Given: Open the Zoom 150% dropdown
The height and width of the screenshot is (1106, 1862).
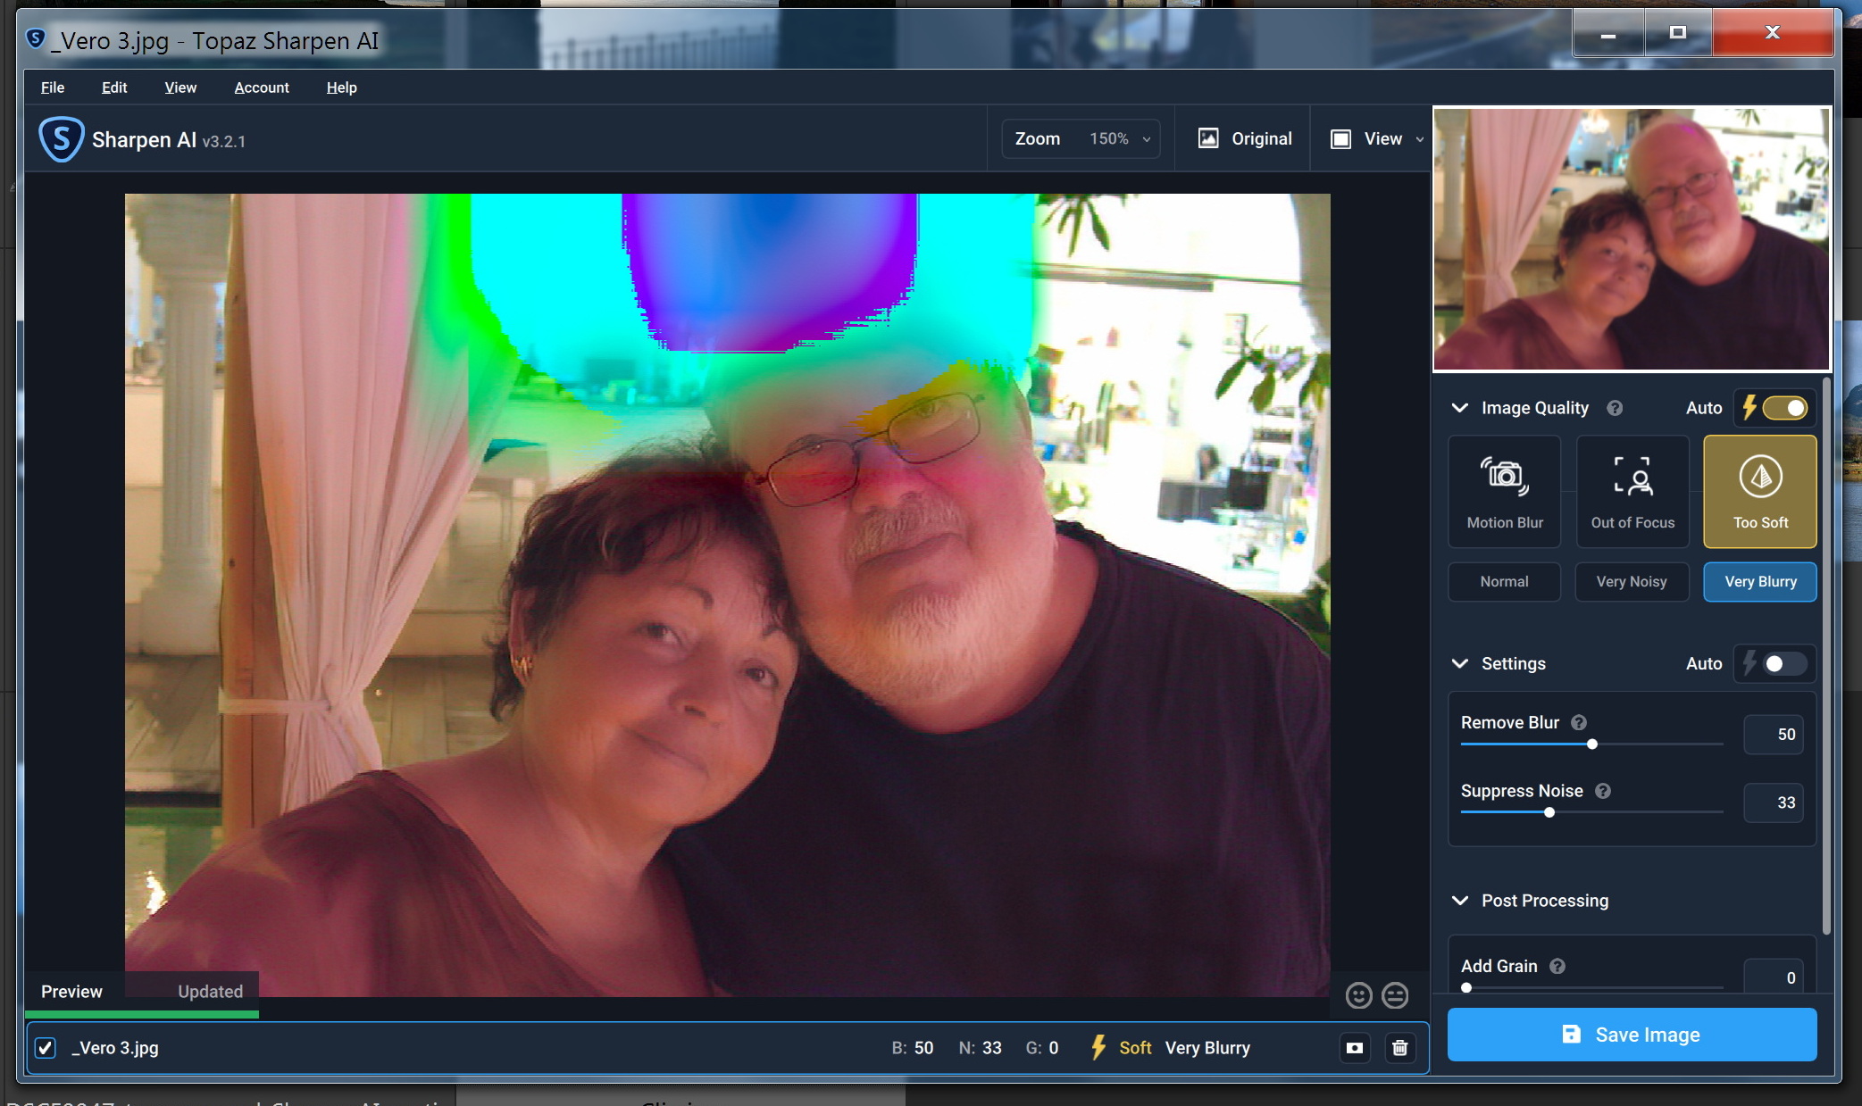Looking at the screenshot, I should coord(1081,138).
